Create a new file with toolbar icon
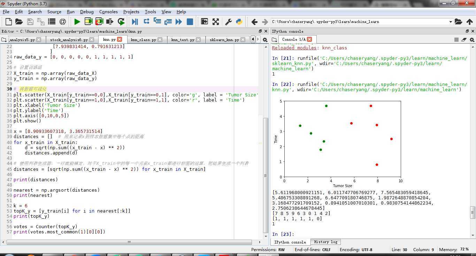 (x=8, y=22)
